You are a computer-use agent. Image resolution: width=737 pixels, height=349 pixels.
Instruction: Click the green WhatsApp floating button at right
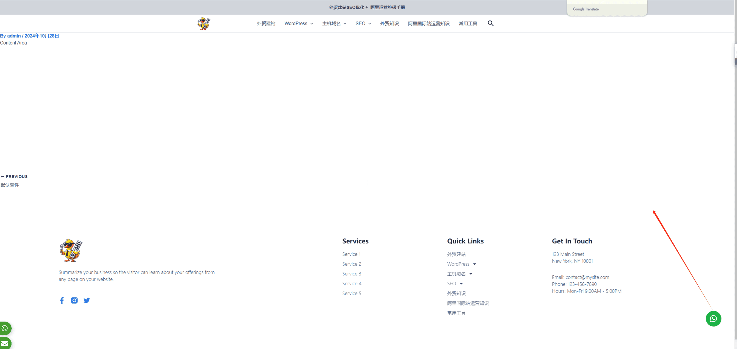pos(713,319)
